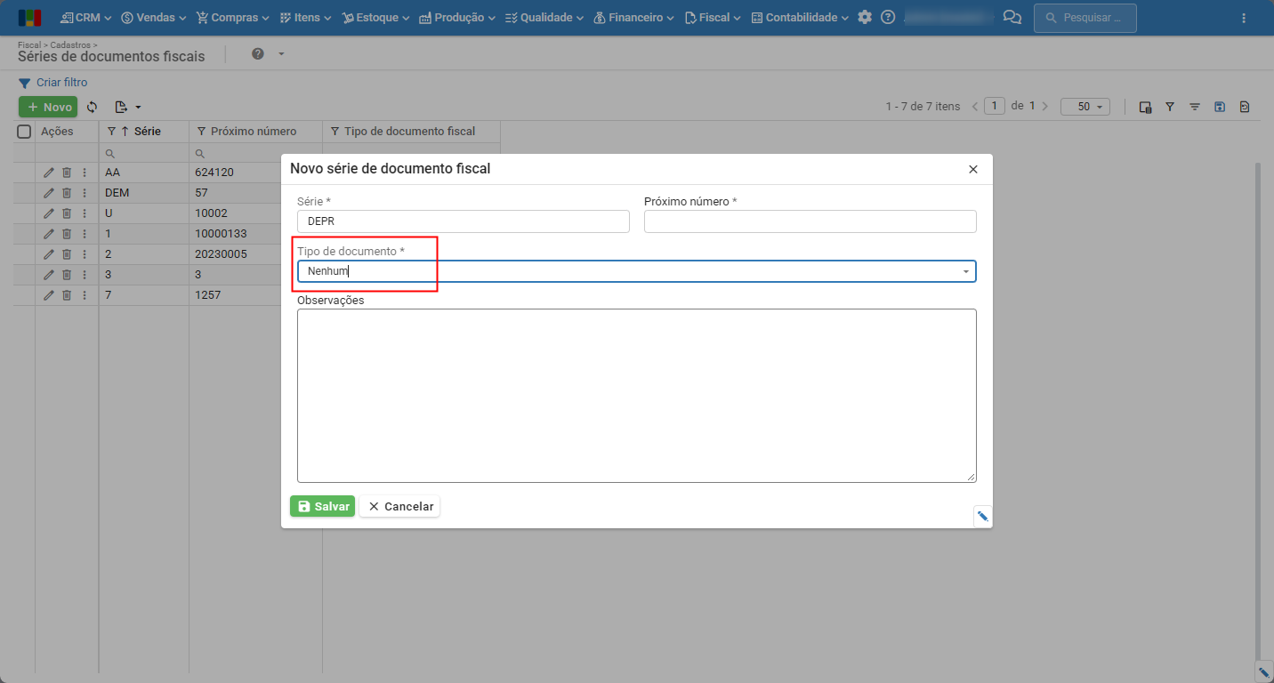
Task: Expand the Compras menu
Action: (232, 17)
